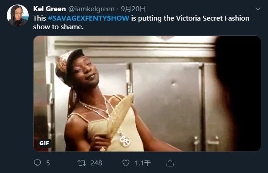Click the Kel Green display name
Viewport: 268px width, 173px height.
tap(50, 9)
